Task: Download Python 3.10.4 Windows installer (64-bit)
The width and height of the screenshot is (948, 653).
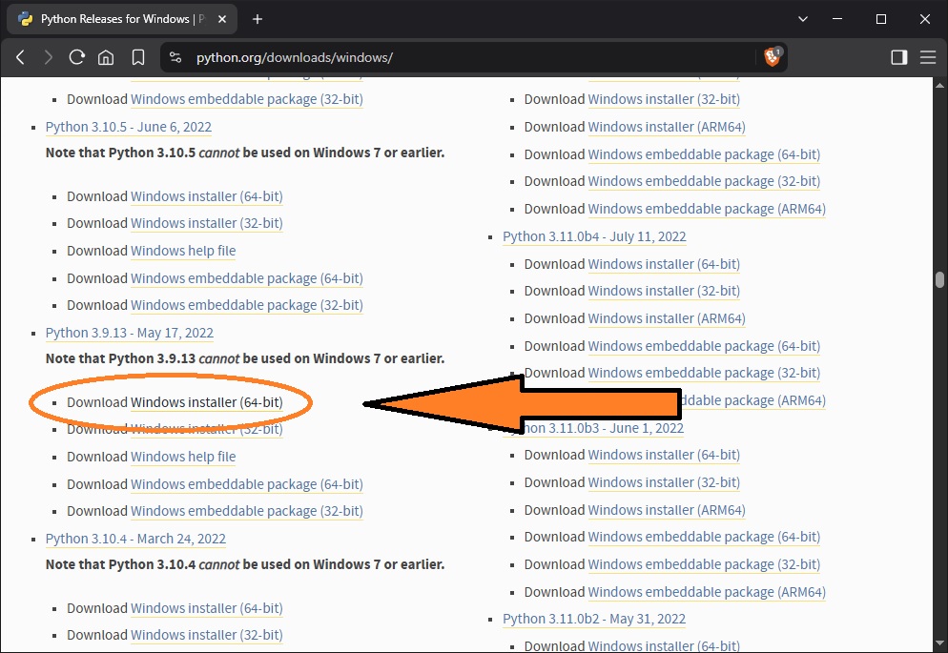Action: 207,608
